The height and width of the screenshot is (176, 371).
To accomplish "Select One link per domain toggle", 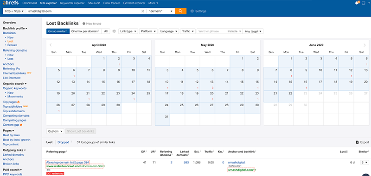I will pos(86,31).
